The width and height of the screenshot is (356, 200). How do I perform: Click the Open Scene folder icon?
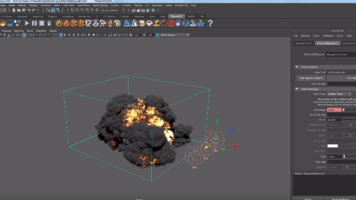click(19, 10)
